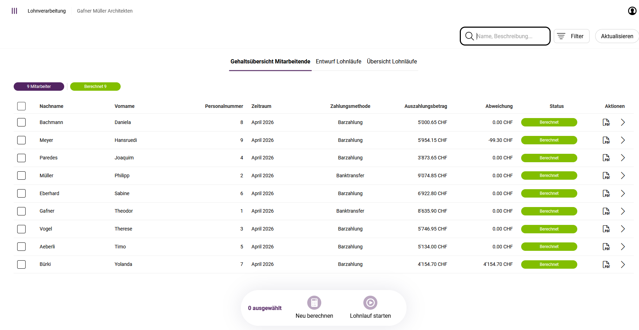The image size is (639, 330).
Task: Click the Lohnlauf starten play icon
Action: 370,303
